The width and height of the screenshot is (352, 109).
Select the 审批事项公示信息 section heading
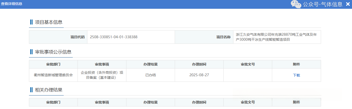[x=53, y=52]
